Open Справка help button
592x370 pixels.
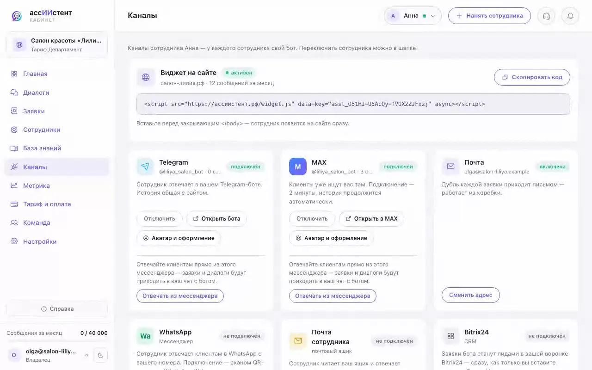click(x=57, y=309)
